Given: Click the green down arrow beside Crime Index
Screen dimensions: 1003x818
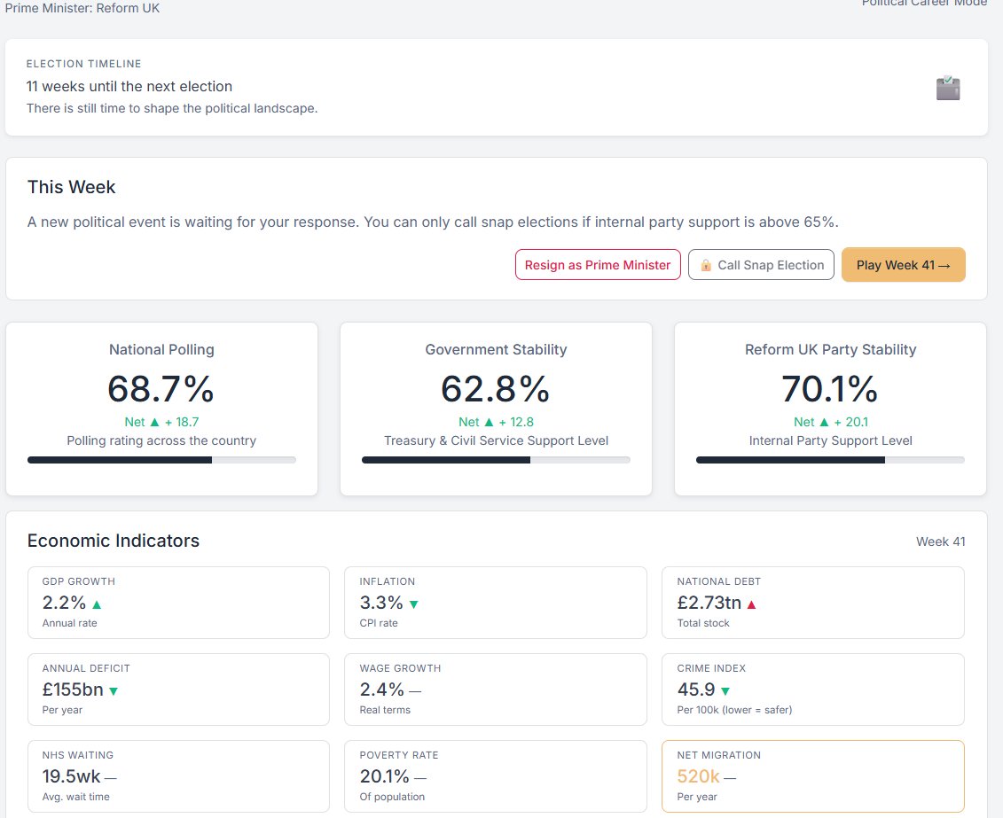Looking at the screenshot, I should pyautogui.click(x=725, y=691).
